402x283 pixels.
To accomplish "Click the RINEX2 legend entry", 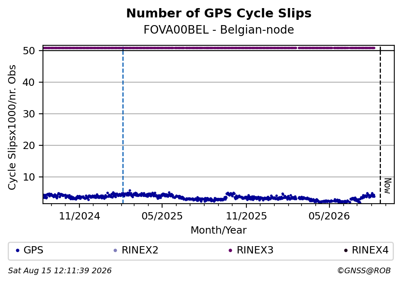I will (x=136, y=250).
